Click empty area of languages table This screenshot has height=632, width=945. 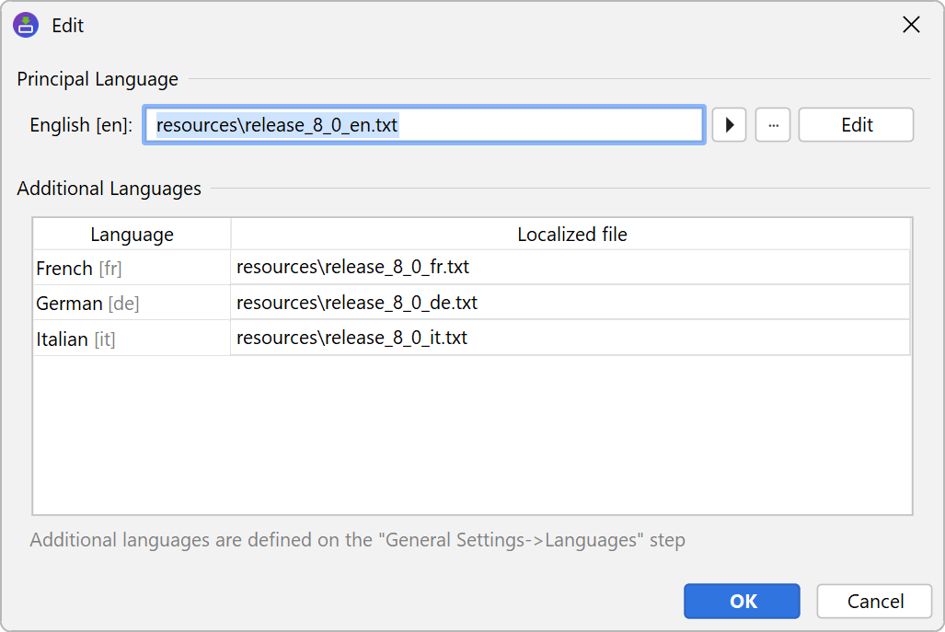pyautogui.click(x=471, y=432)
